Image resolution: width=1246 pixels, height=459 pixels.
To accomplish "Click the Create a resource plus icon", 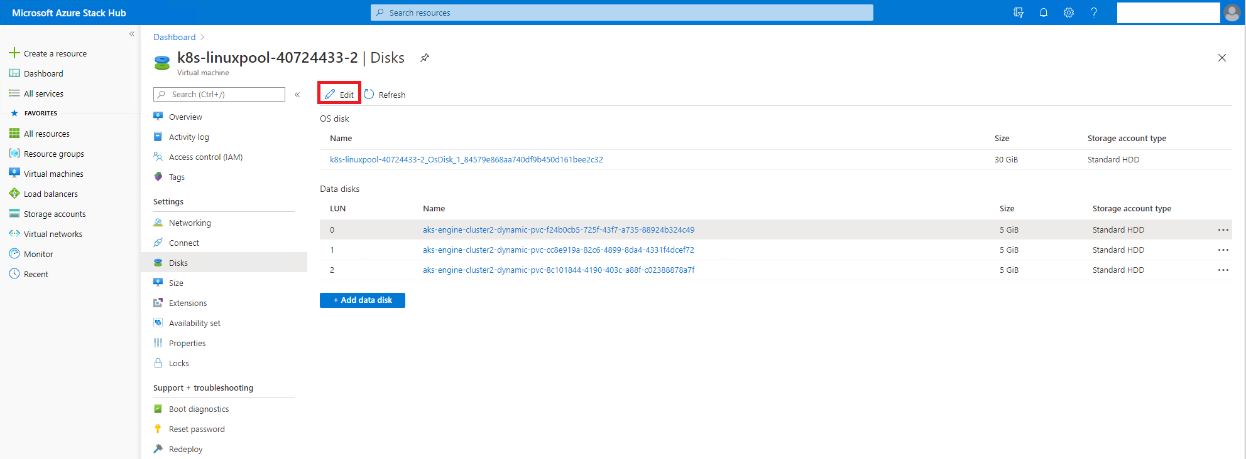I will pyautogui.click(x=14, y=53).
